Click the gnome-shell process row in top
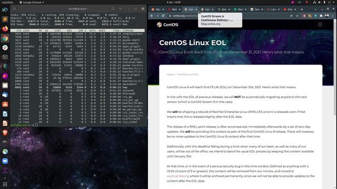This screenshot has height=189, width=337. click(x=77, y=40)
